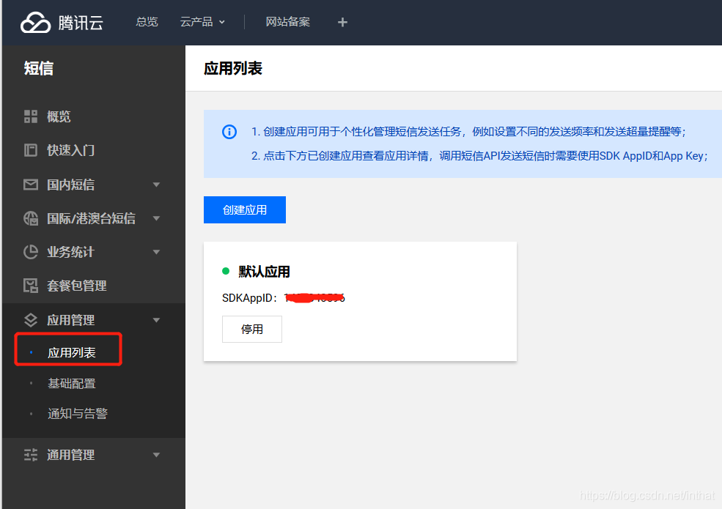
Task: Open 基础配置 from the sidebar
Action: (x=71, y=383)
